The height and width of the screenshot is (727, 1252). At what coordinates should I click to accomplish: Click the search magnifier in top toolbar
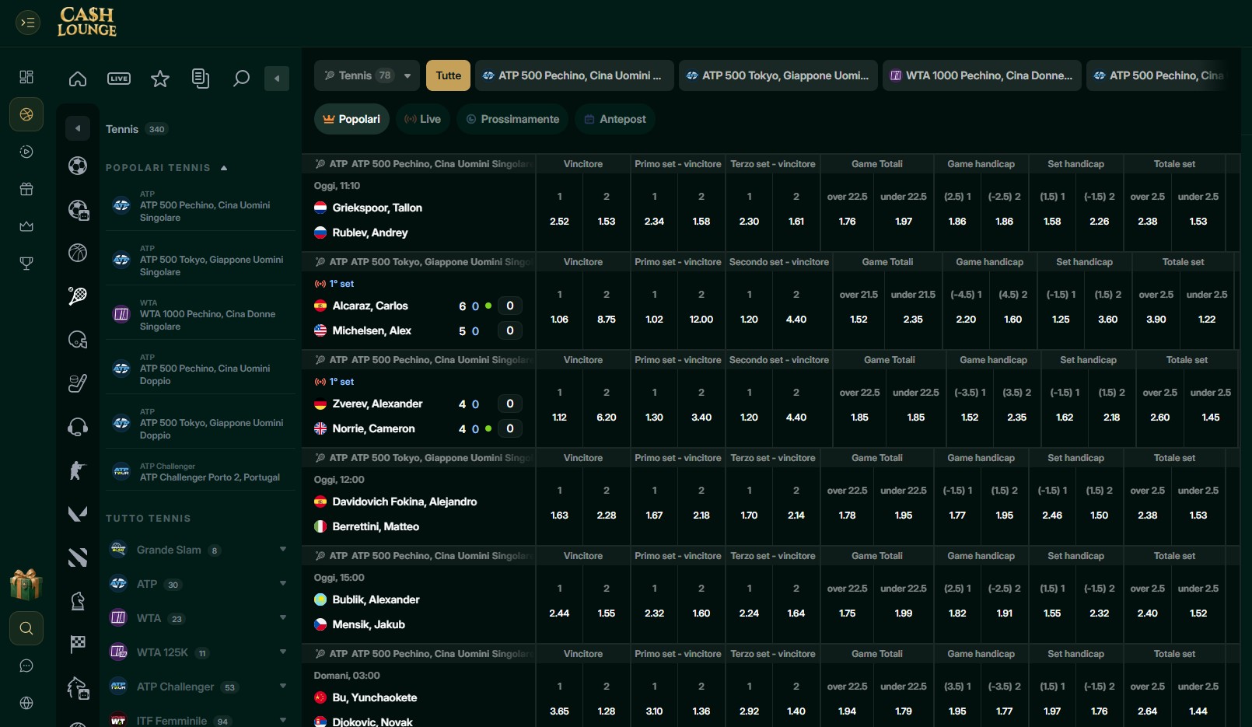[x=241, y=79]
